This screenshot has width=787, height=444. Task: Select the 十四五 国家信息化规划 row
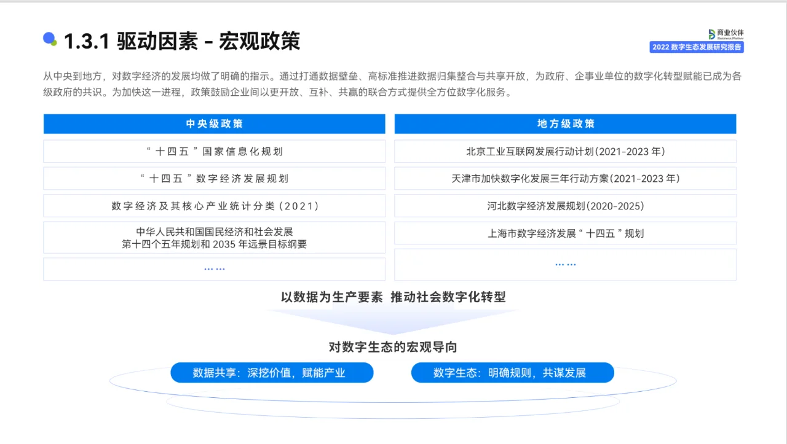point(214,151)
